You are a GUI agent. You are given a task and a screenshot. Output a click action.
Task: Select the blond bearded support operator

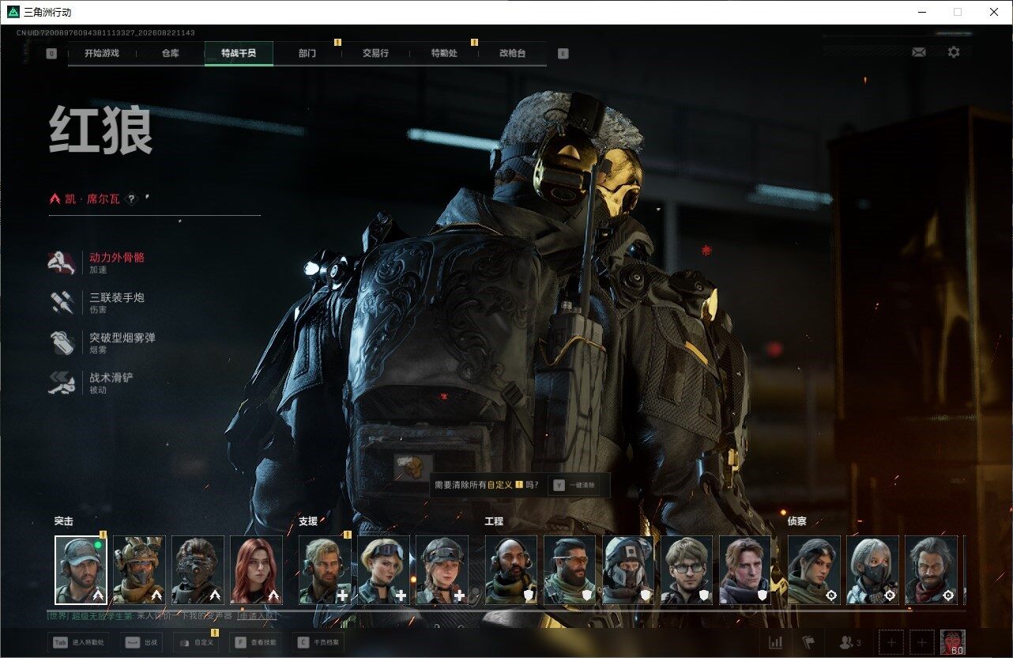click(325, 570)
